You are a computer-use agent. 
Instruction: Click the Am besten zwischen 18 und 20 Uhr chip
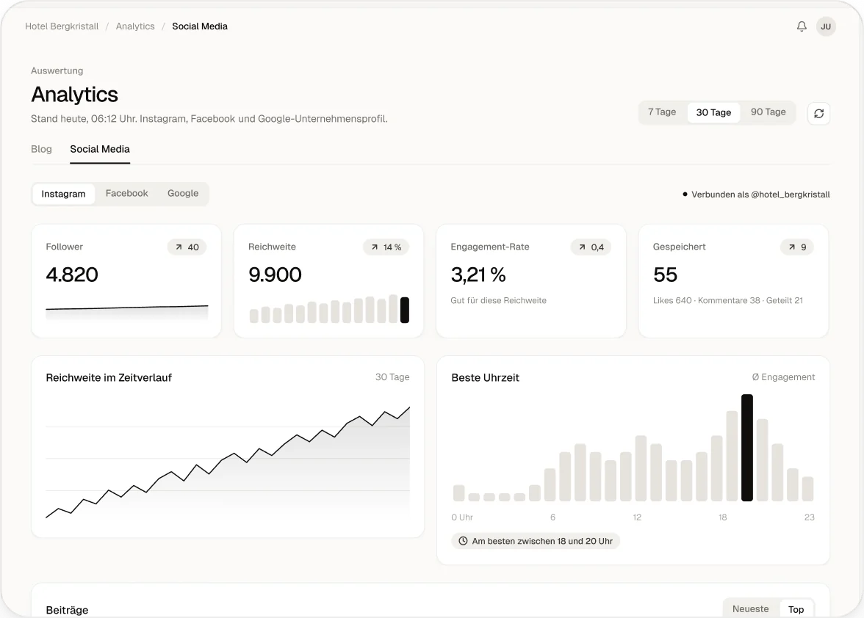(x=536, y=541)
